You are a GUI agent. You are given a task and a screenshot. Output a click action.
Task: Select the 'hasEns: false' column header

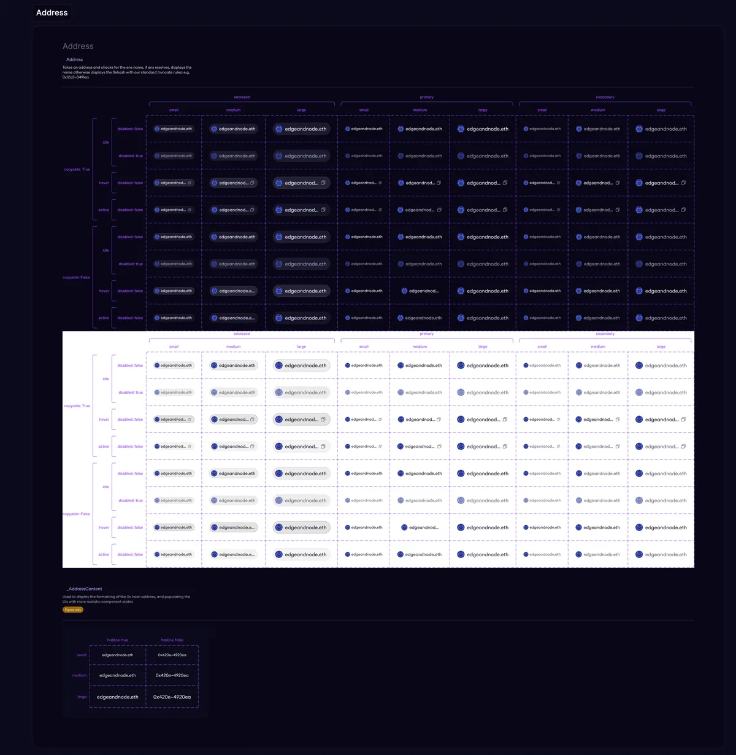(x=172, y=640)
